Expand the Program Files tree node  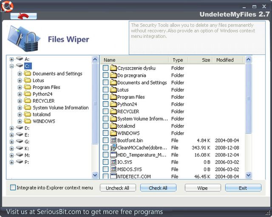20,87
